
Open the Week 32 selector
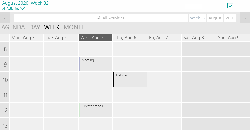(x=198, y=18)
